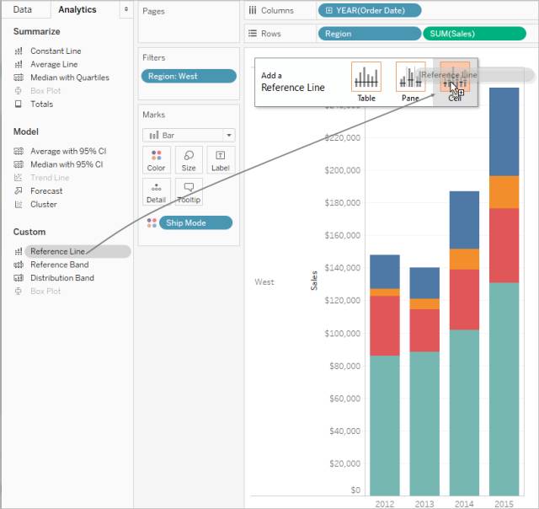Choose Cell scope for the reference line
Viewport: 539px width, 509px height.
click(x=455, y=82)
